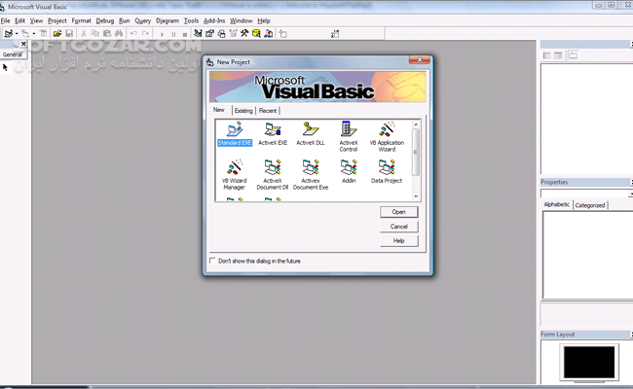Switch to the Categorized properties tab
This screenshot has height=389, width=633.
pyautogui.click(x=589, y=205)
